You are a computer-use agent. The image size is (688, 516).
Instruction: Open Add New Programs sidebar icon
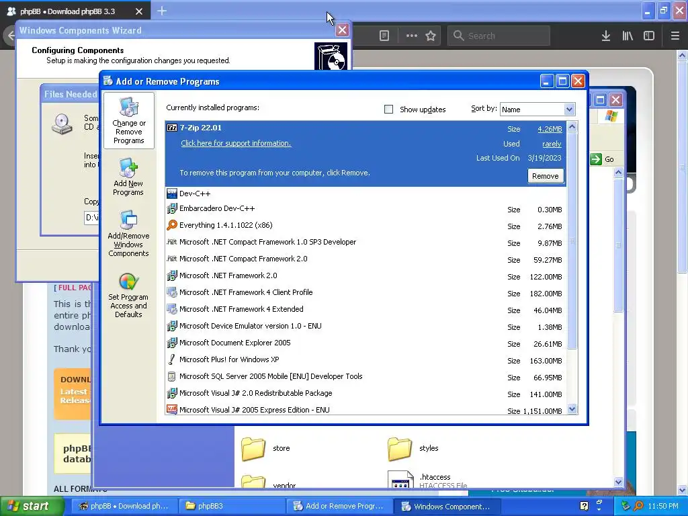click(x=128, y=177)
